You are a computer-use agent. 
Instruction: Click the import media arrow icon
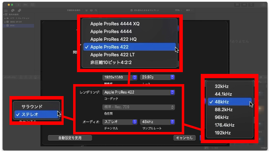coord(18,5)
